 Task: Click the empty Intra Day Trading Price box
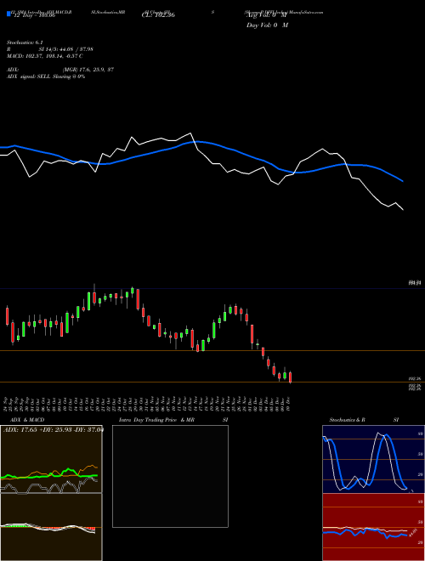click(170, 476)
